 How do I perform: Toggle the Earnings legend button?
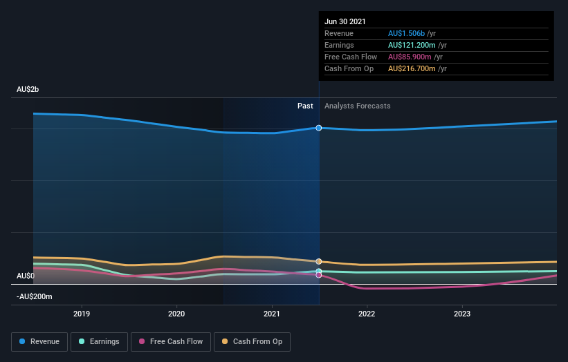[99, 342]
